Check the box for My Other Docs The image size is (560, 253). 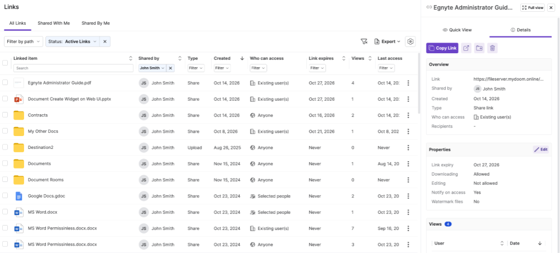click(5, 131)
